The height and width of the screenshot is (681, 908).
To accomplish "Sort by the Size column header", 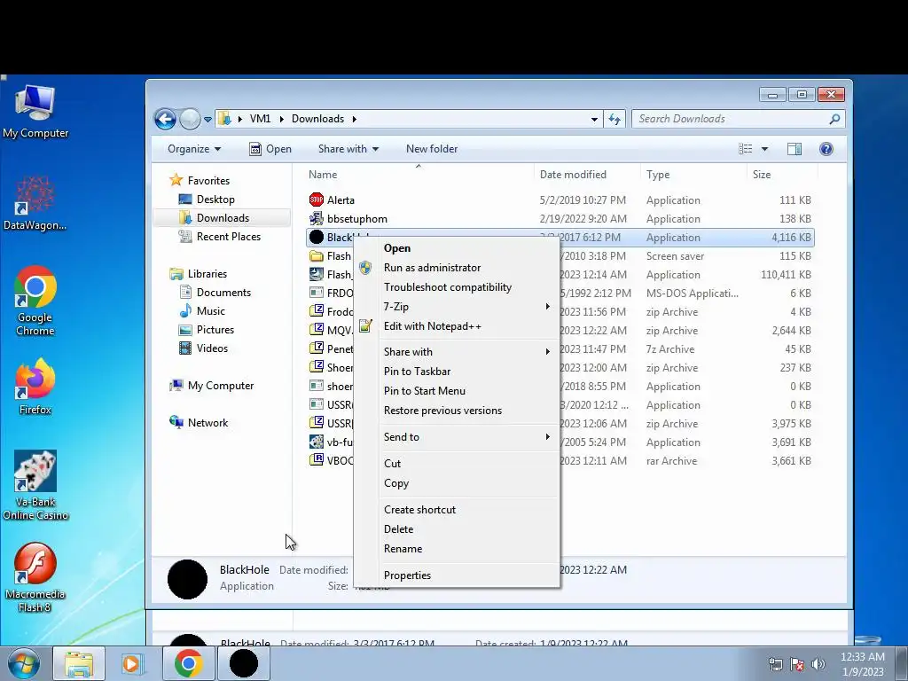I will [782, 175].
